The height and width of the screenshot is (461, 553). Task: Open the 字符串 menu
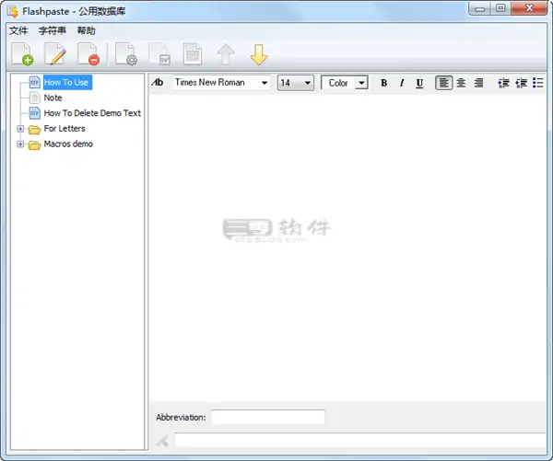(53, 30)
